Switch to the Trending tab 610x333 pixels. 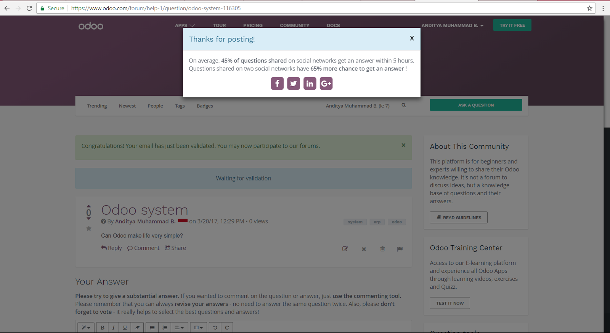[97, 106]
